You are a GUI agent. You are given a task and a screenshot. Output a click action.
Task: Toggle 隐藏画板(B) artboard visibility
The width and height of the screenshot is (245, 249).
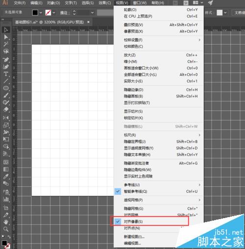click(x=159, y=96)
